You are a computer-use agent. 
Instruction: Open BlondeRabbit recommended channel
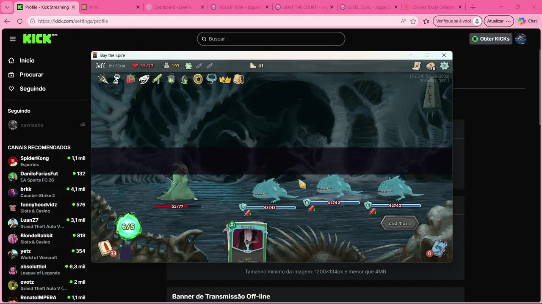(47, 239)
